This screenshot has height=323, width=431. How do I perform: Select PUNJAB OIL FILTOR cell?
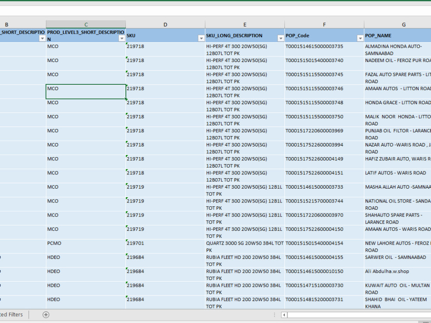(x=398, y=134)
